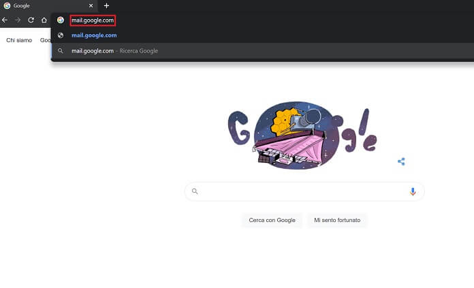474x288 pixels.
Task: Click the browser forward arrow
Action: pyautogui.click(x=18, y=20)
